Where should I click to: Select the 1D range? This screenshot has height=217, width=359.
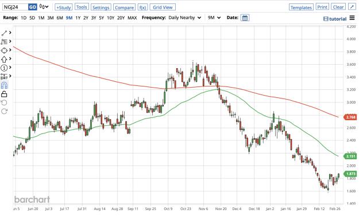(24, 18)
